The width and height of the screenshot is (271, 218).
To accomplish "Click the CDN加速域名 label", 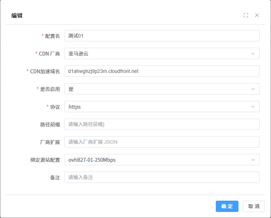I will 45,71.
